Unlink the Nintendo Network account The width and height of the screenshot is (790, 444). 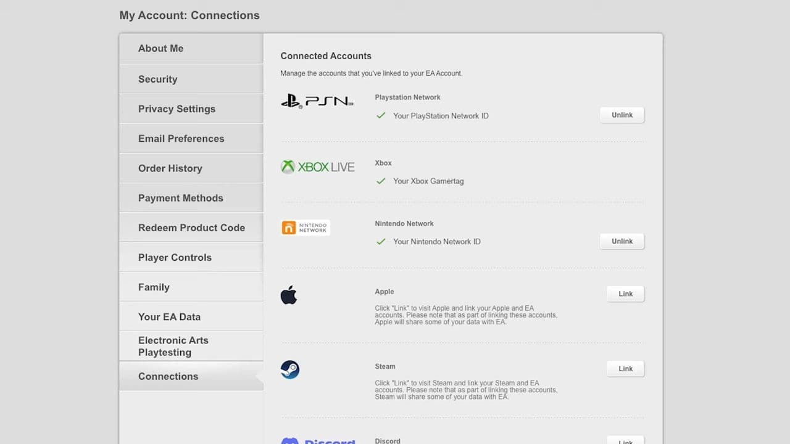(x=622, y=241)
